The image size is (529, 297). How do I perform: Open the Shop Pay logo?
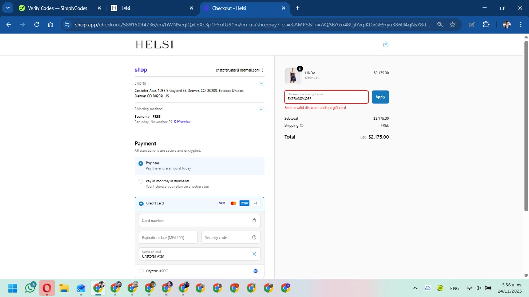(x=141, y=70)
